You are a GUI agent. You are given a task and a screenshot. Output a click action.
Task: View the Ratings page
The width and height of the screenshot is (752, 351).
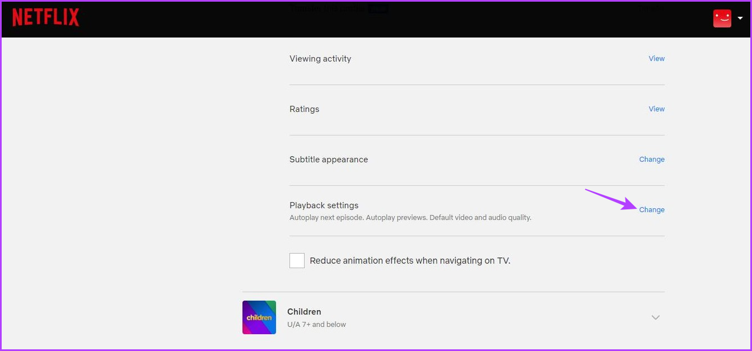(657, 109)
